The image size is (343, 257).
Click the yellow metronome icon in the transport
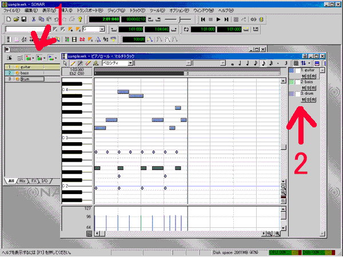pos(261,19)
